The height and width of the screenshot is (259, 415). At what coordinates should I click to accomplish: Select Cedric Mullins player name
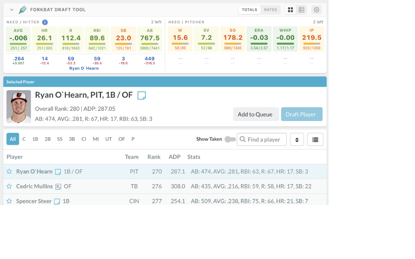34,186
